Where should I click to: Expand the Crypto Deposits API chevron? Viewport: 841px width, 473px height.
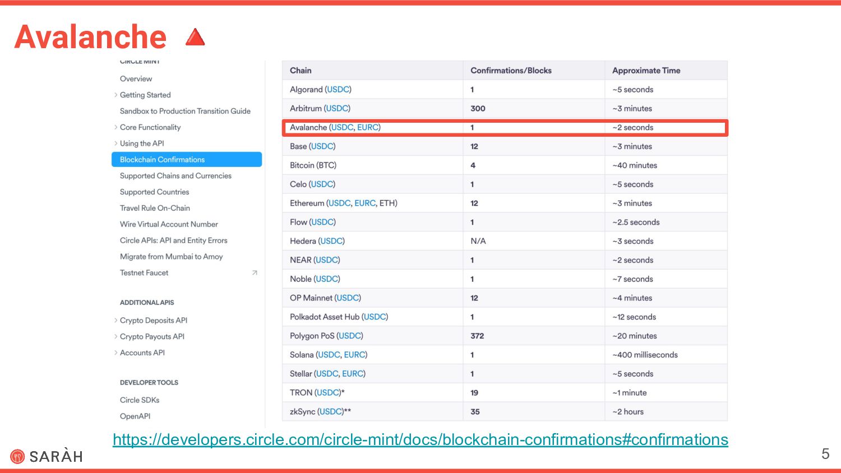coord(116,321)
